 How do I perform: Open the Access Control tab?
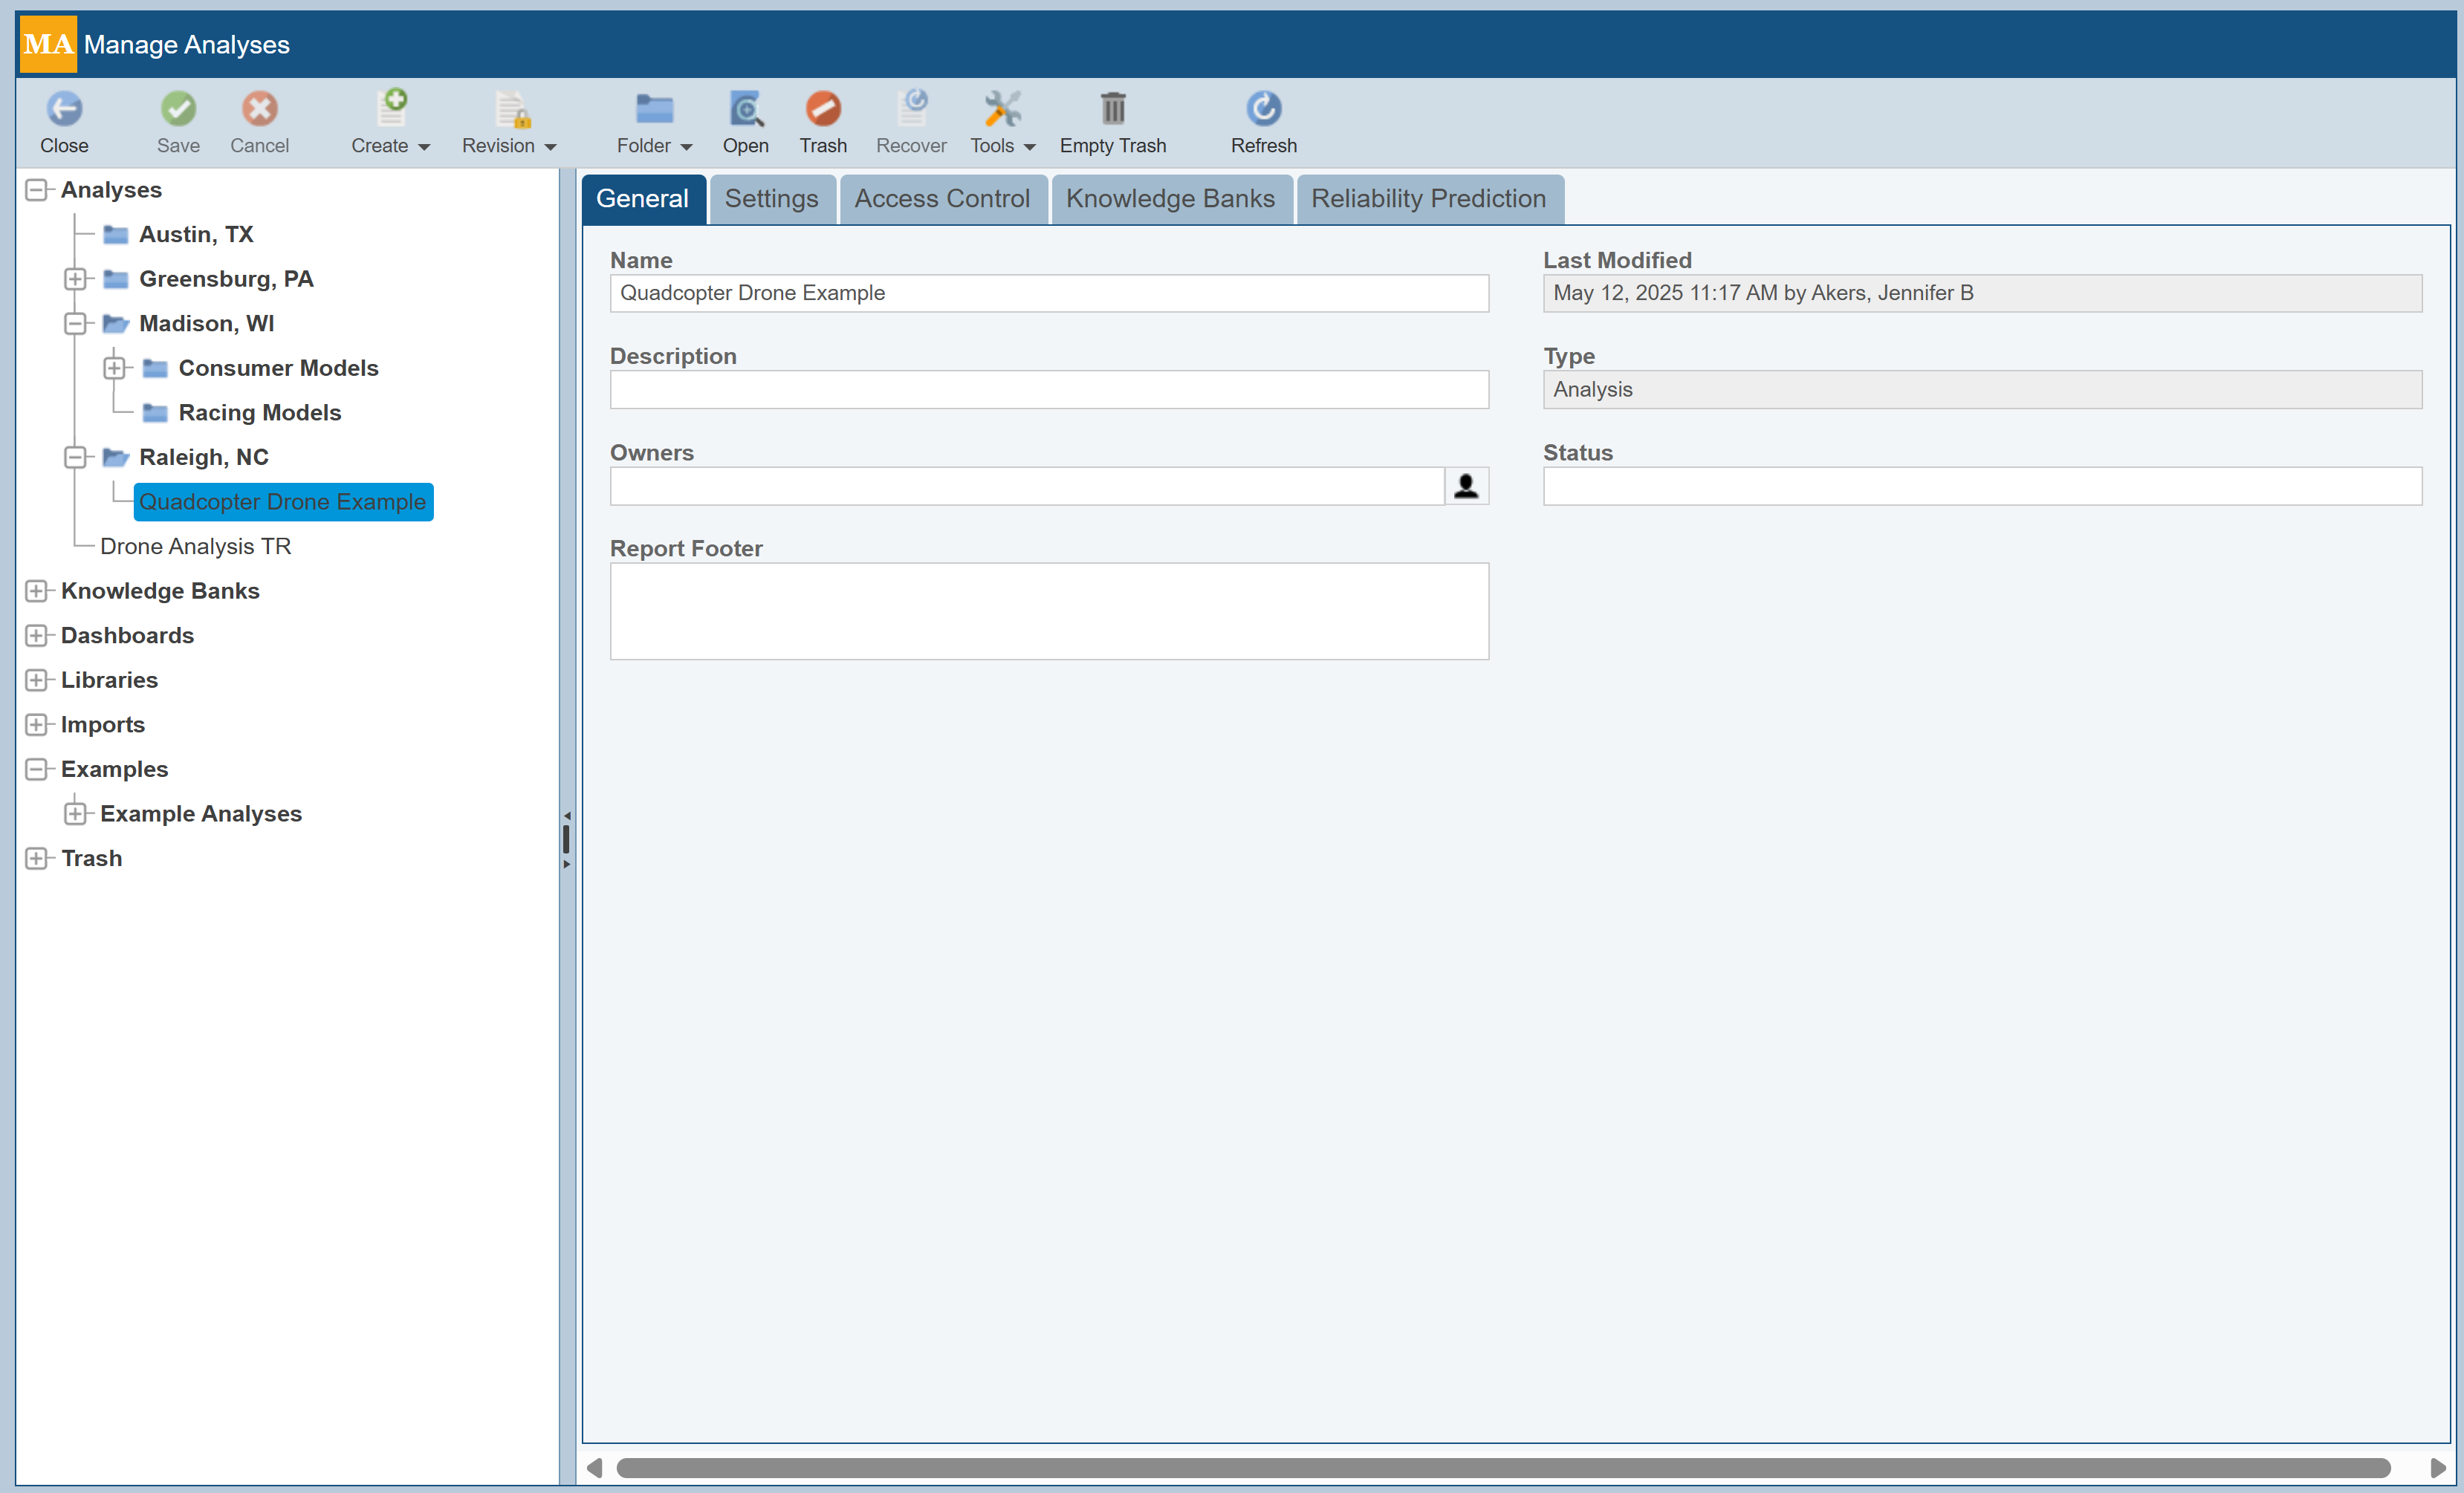[x=941, y=199]
